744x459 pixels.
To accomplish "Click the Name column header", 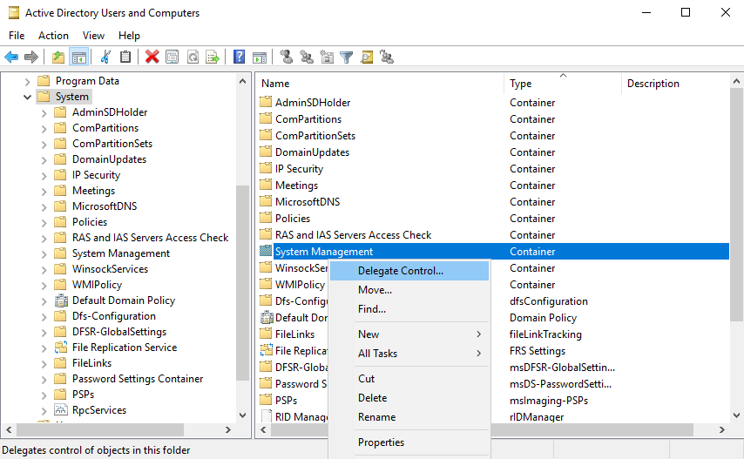I will (x=276, y=84).
